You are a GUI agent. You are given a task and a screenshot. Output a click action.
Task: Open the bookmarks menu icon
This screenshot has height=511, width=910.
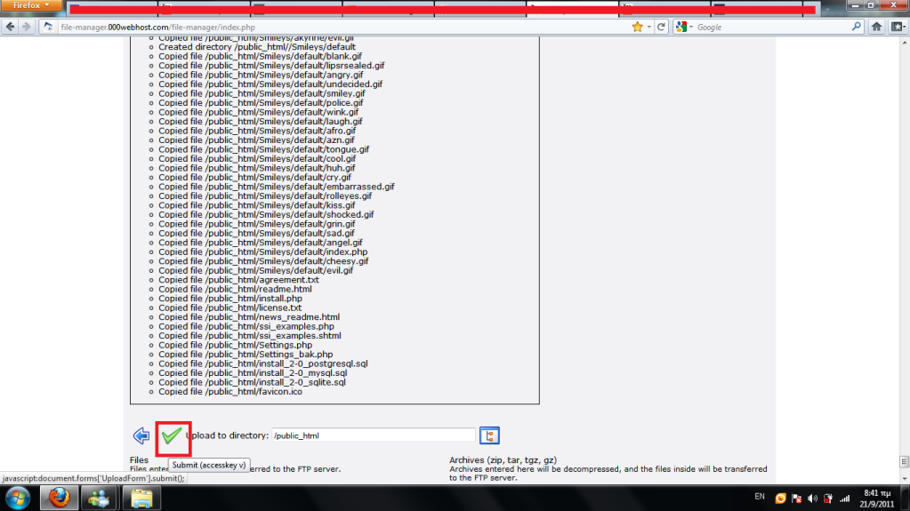(x=898, y=27)
